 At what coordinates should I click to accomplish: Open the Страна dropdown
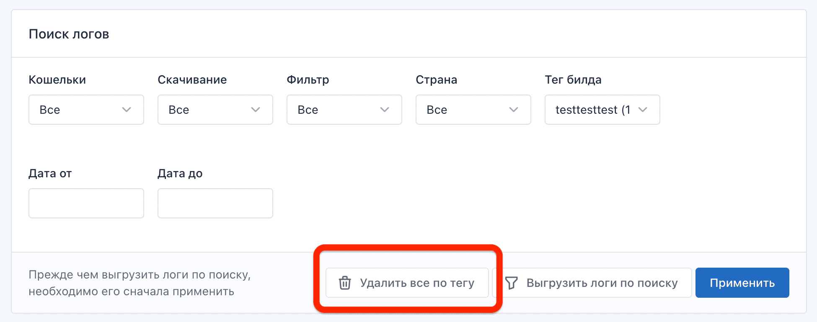(473, 110)
